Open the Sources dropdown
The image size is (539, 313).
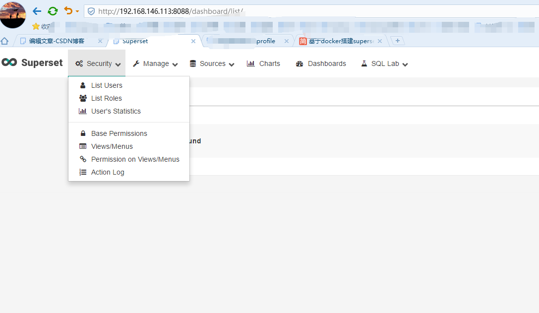tap(212, 63)
